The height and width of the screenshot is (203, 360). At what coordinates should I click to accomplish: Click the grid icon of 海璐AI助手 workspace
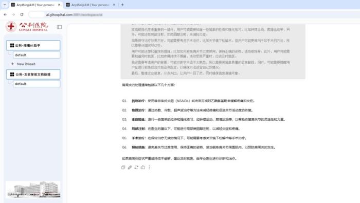pyautogui.click(x=12, y=45)
